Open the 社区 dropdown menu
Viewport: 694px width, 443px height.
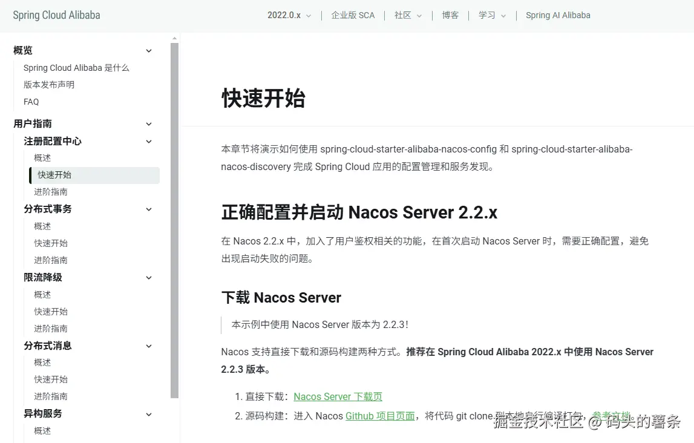pyautogui.click(x=408, y=16)
